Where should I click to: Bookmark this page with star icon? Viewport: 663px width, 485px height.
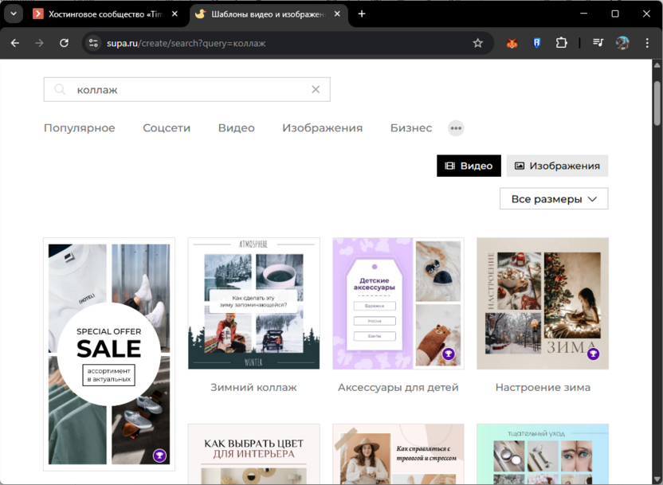pos(478,43)
